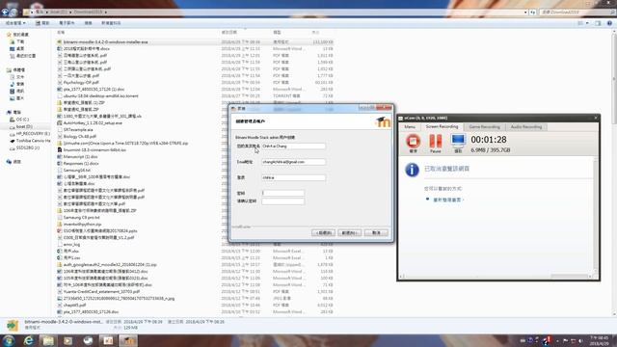Screen dimensions: 617x347
Task: Switch to the Game Recording tab
Action: coord(484,127)
